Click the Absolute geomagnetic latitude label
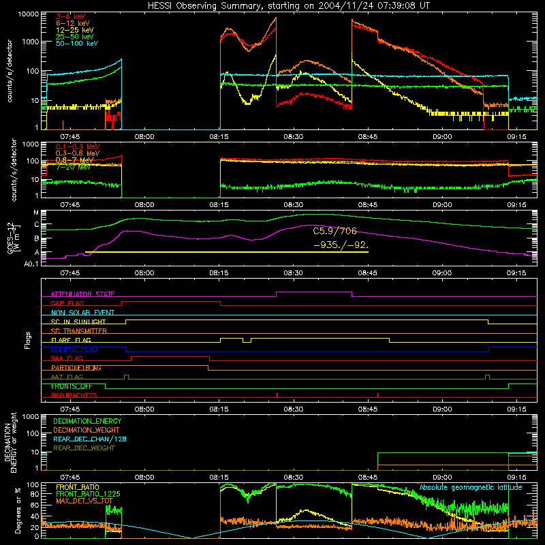The height and width of the screenshot is (545, 545). (x=471, y=487)
